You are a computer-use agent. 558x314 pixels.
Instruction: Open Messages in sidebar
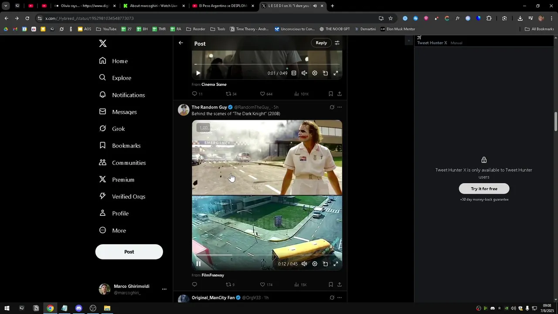(x=118, y=112)
